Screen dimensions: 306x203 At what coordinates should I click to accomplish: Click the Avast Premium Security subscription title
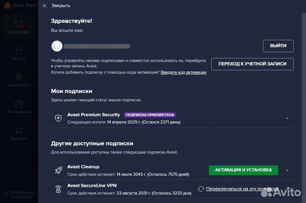pyautogui.click(x=93, y=115)
